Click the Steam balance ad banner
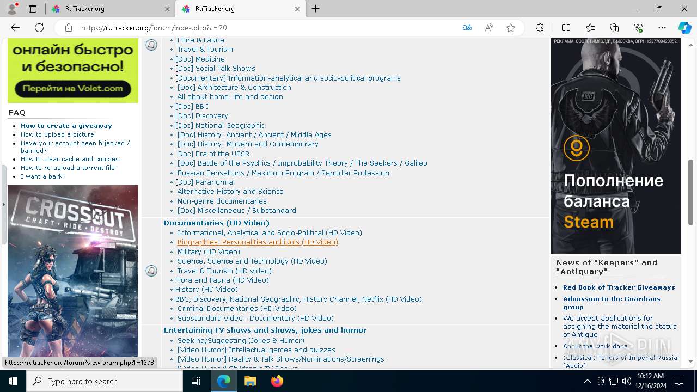This screenshot has height=392, width=697. pyautogui.click(x=616, y=145)
